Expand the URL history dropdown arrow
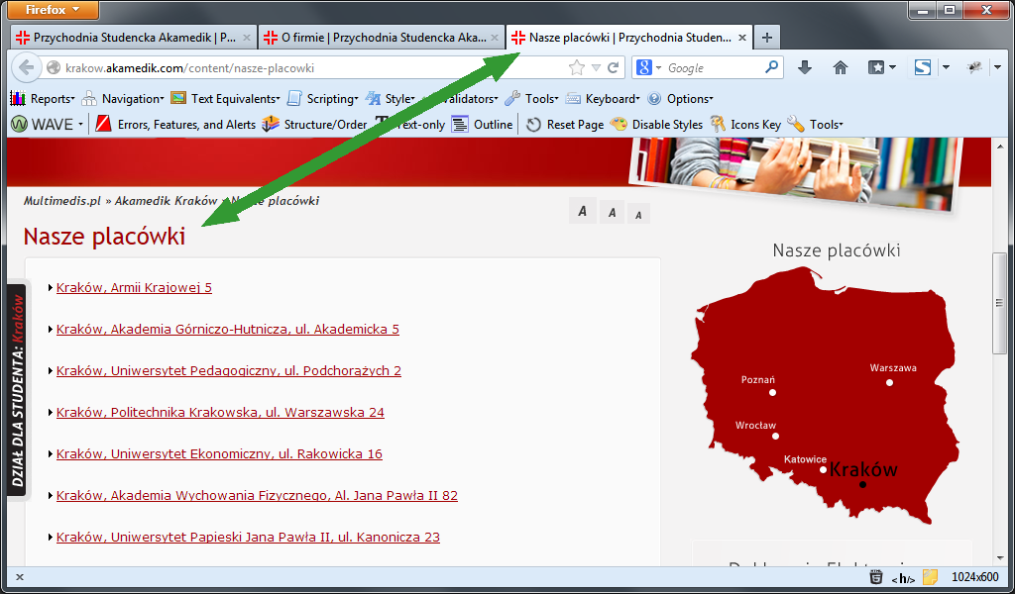The width and height of the screenshot is (1015, 594). [596, 67]
